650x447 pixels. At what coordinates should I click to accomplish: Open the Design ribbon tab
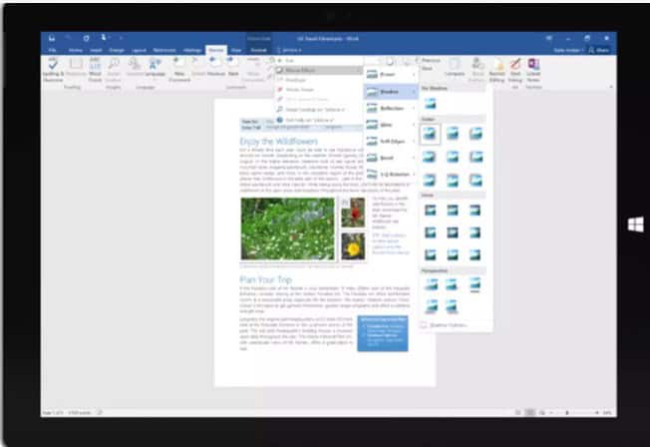[x=117, y=50]
